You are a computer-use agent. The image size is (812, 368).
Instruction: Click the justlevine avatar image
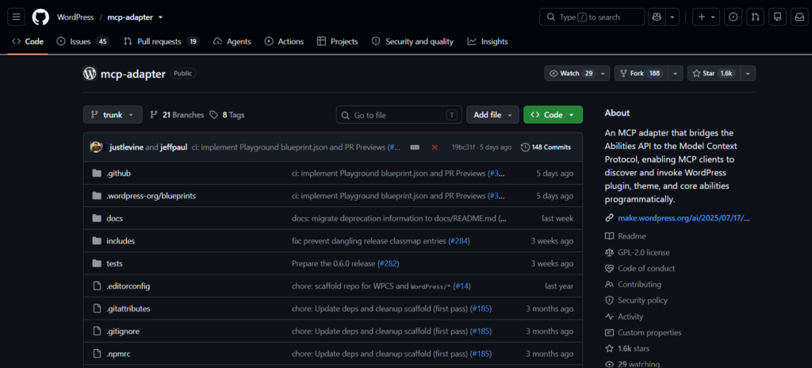(x=97, y=148)
